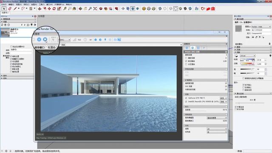The width and height of the screenshot is (272, 153).
Task: Open the first Thea settings tab icon
Action: (187, 48)
